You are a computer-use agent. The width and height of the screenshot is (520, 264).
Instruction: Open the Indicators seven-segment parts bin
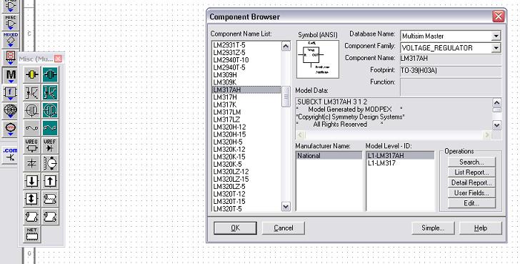tap(10, 57)
